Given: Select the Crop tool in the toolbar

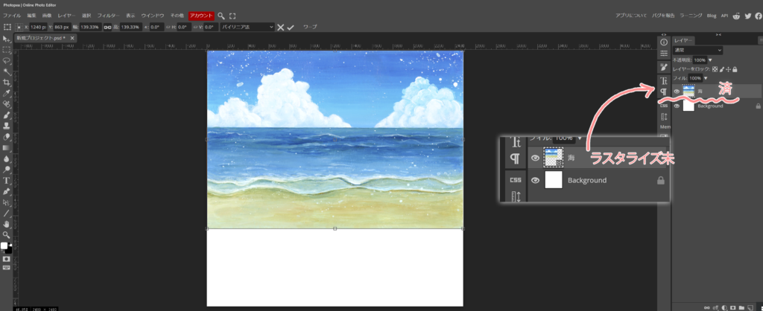Looking at the screenshot, I should coord(7,83).
